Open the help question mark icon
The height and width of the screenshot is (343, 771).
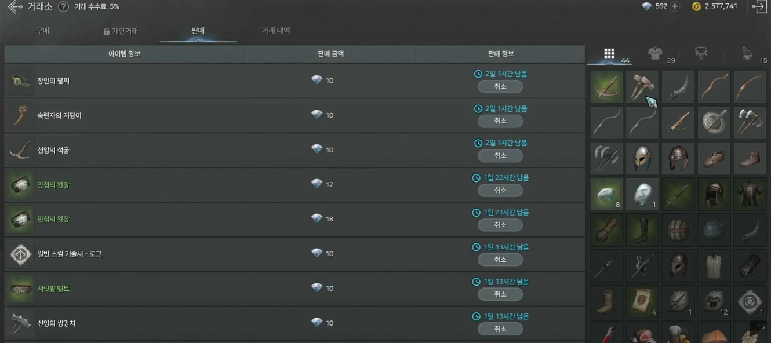coord(64,7)
